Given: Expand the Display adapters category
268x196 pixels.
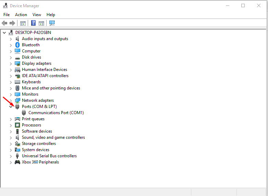Looking at the screenshot, I should tap(11, 64).
